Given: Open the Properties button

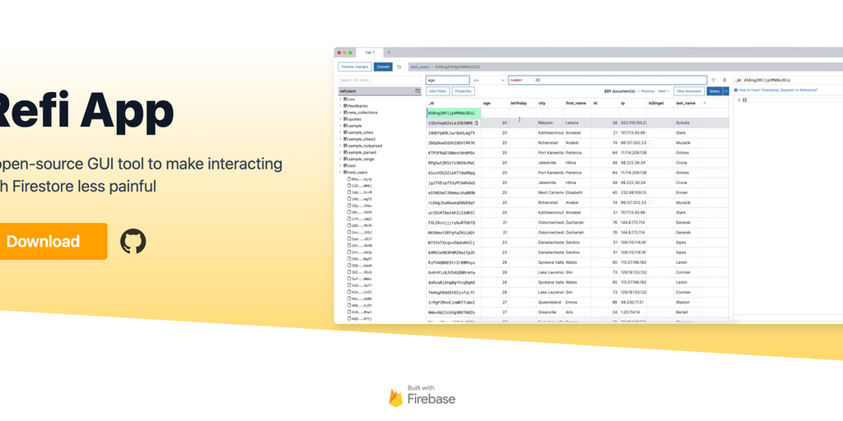Looking at the screenshot, I should coord(463,91).
